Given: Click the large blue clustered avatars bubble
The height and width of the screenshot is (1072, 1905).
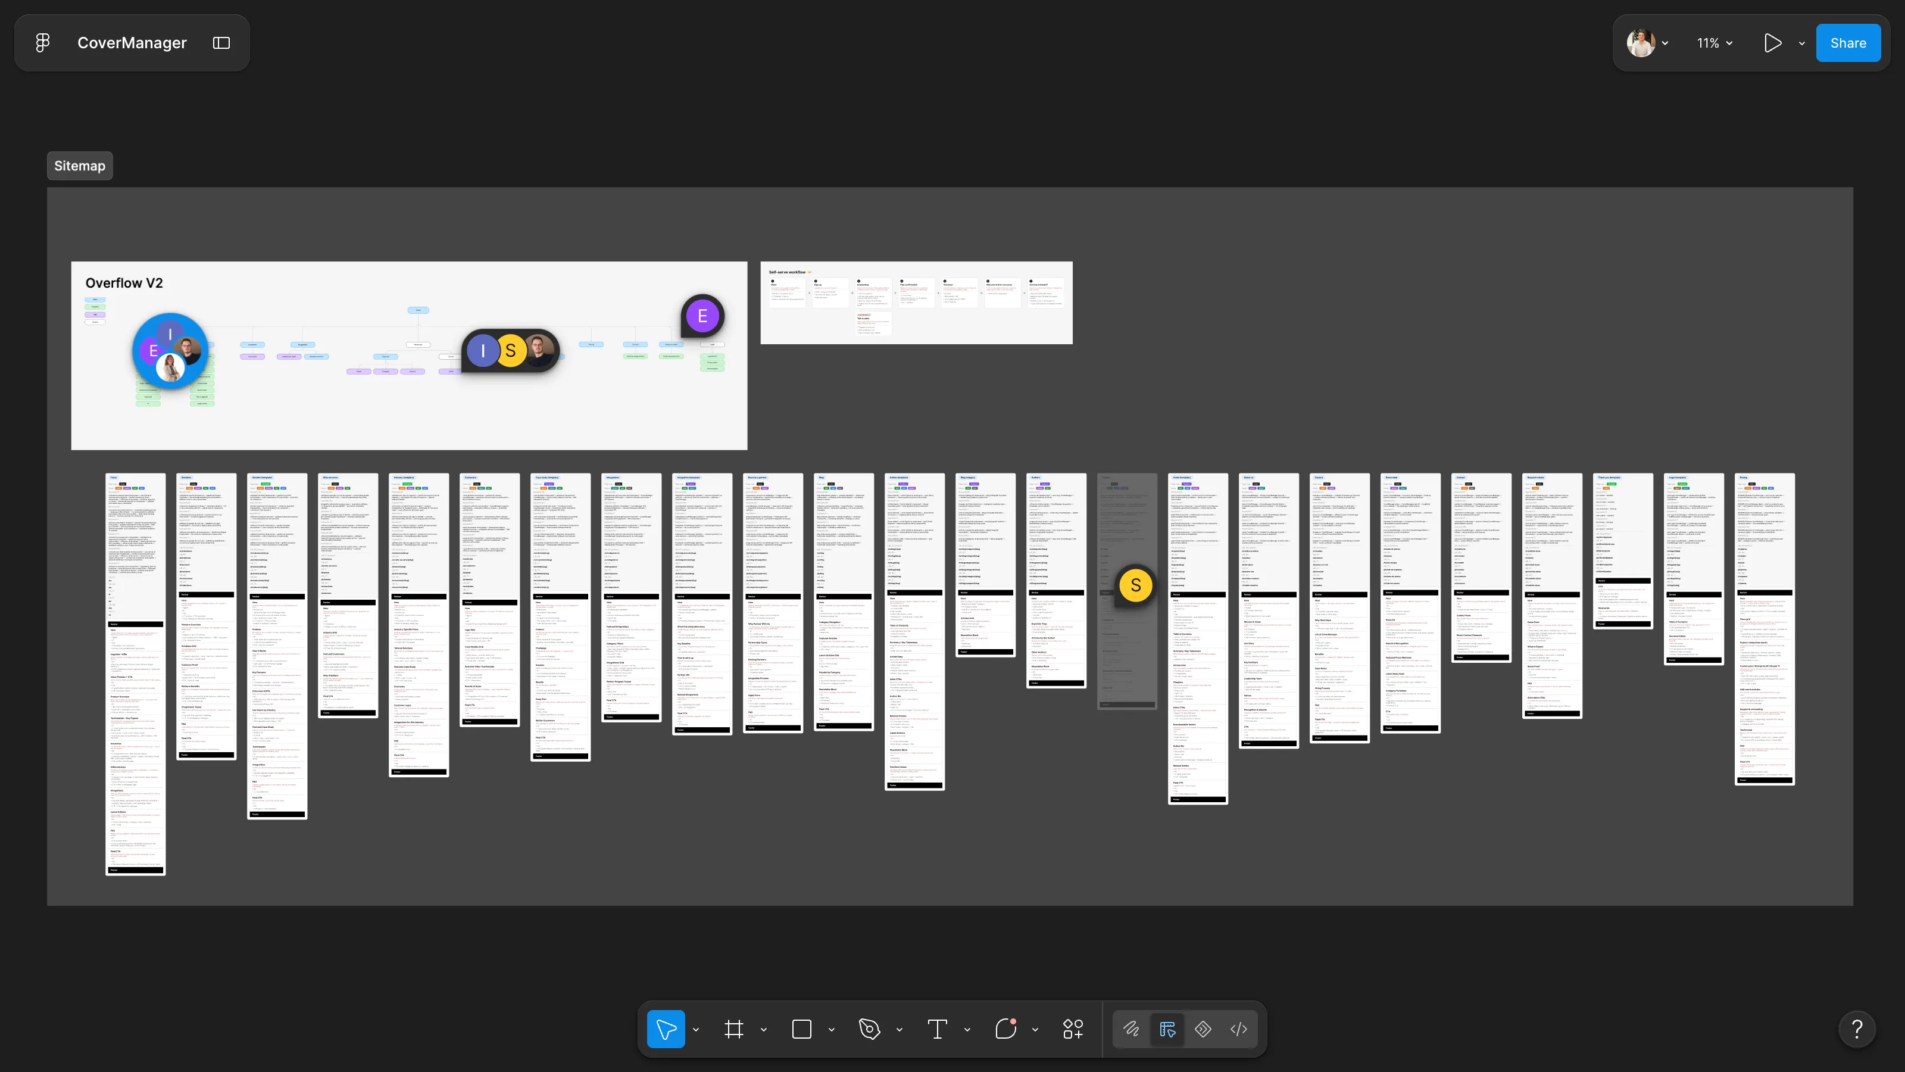Looking at the screenshot, I should [x=170, y=351].
